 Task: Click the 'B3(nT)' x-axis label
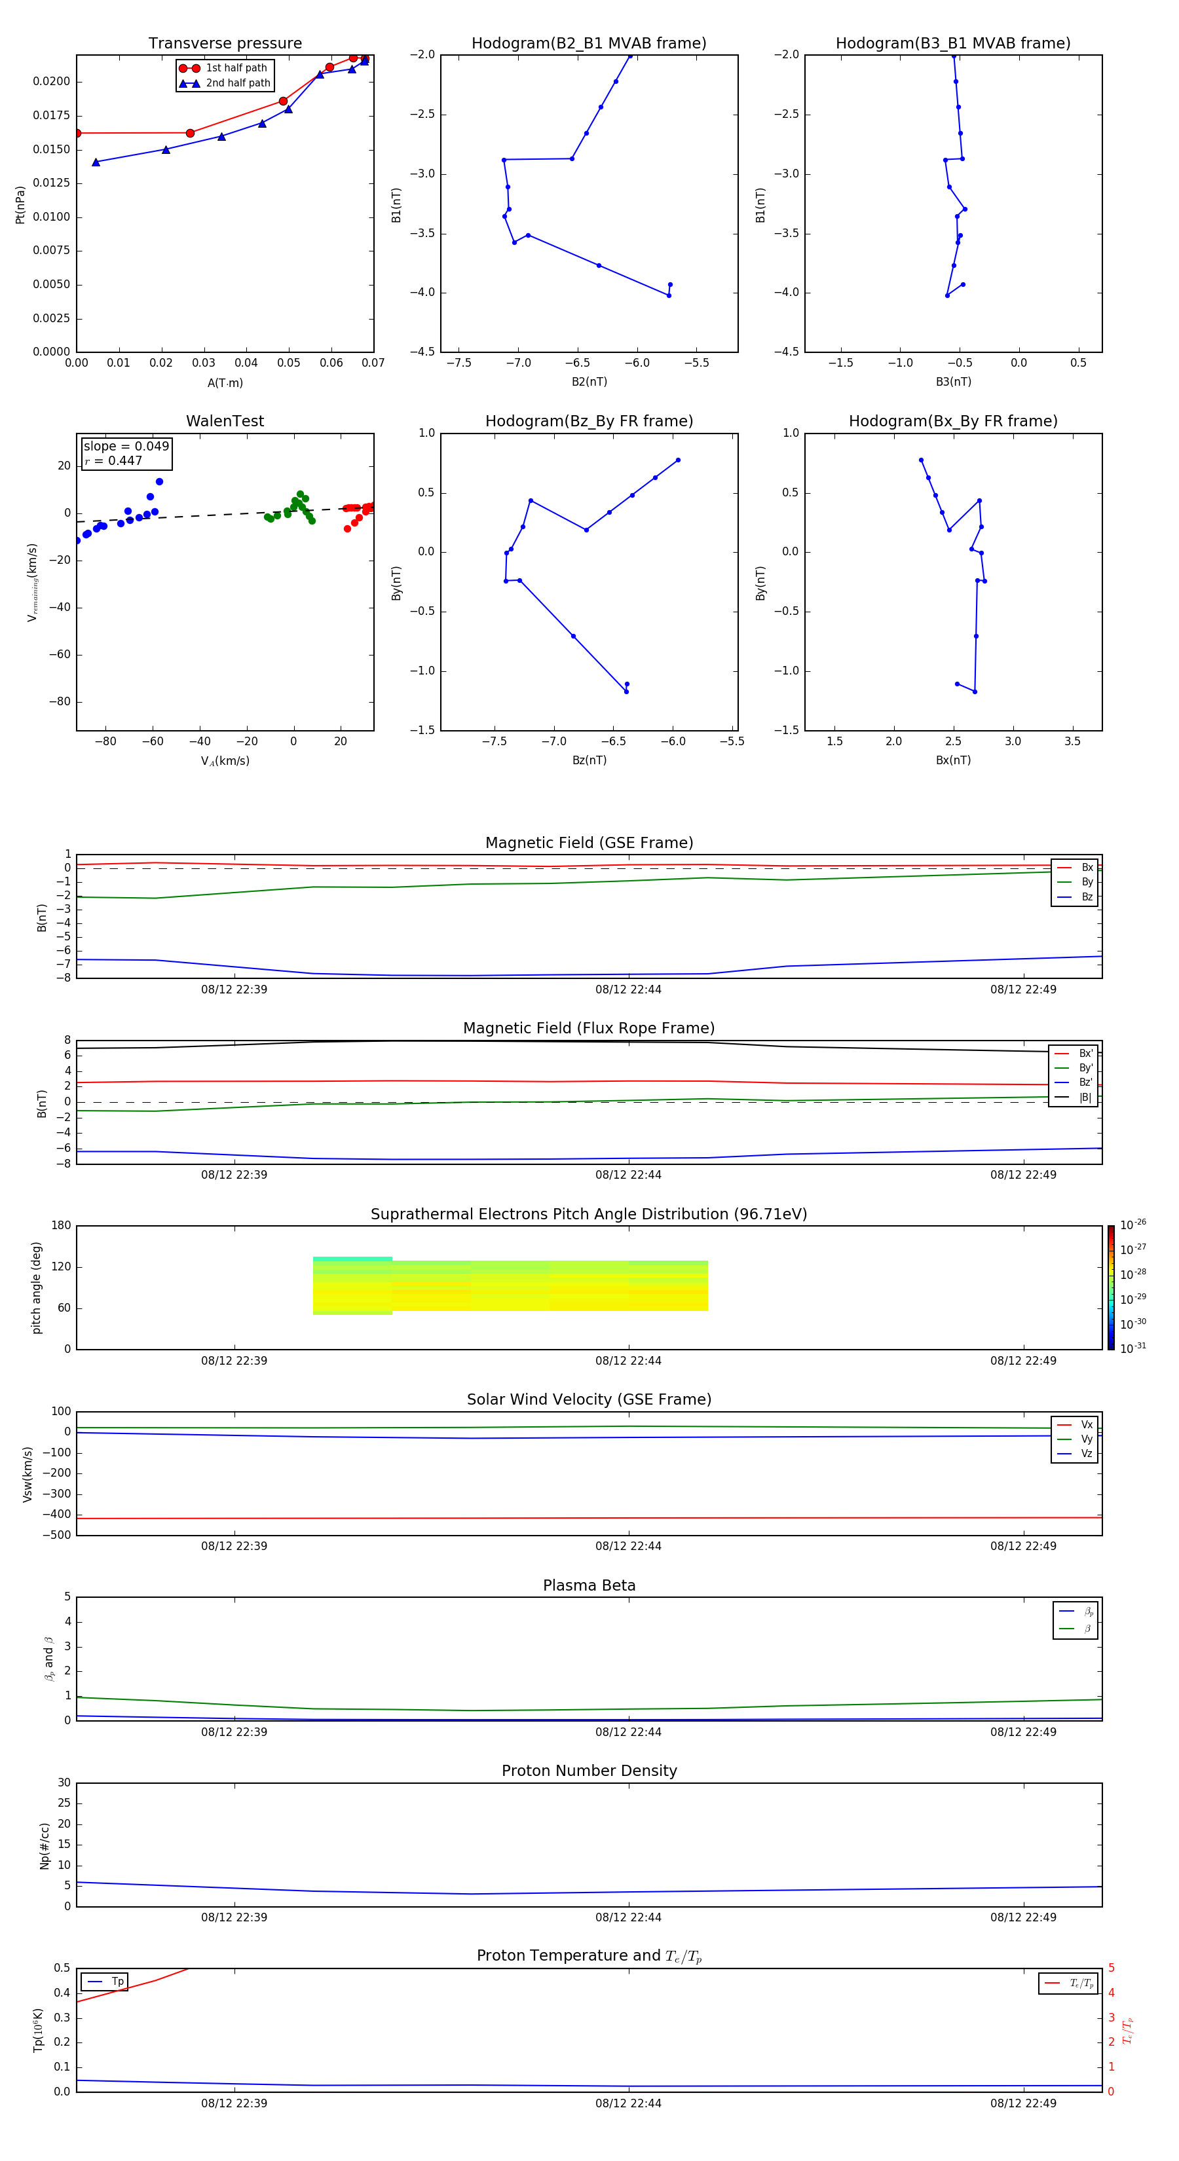pos(953,382)
